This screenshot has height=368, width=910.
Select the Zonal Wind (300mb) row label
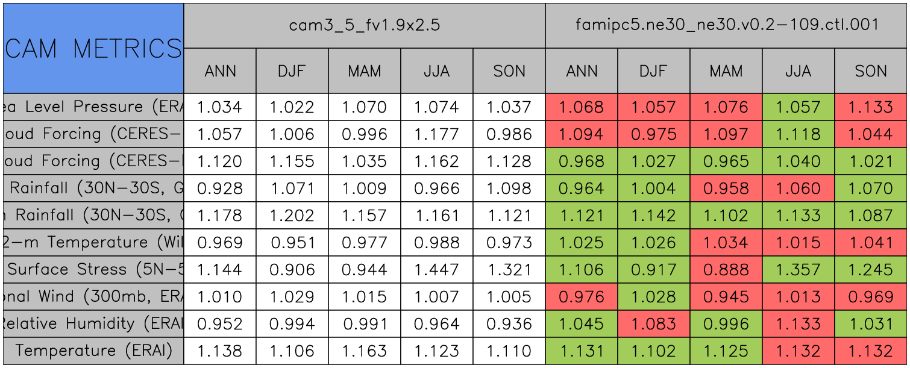(x=93, y=296)
